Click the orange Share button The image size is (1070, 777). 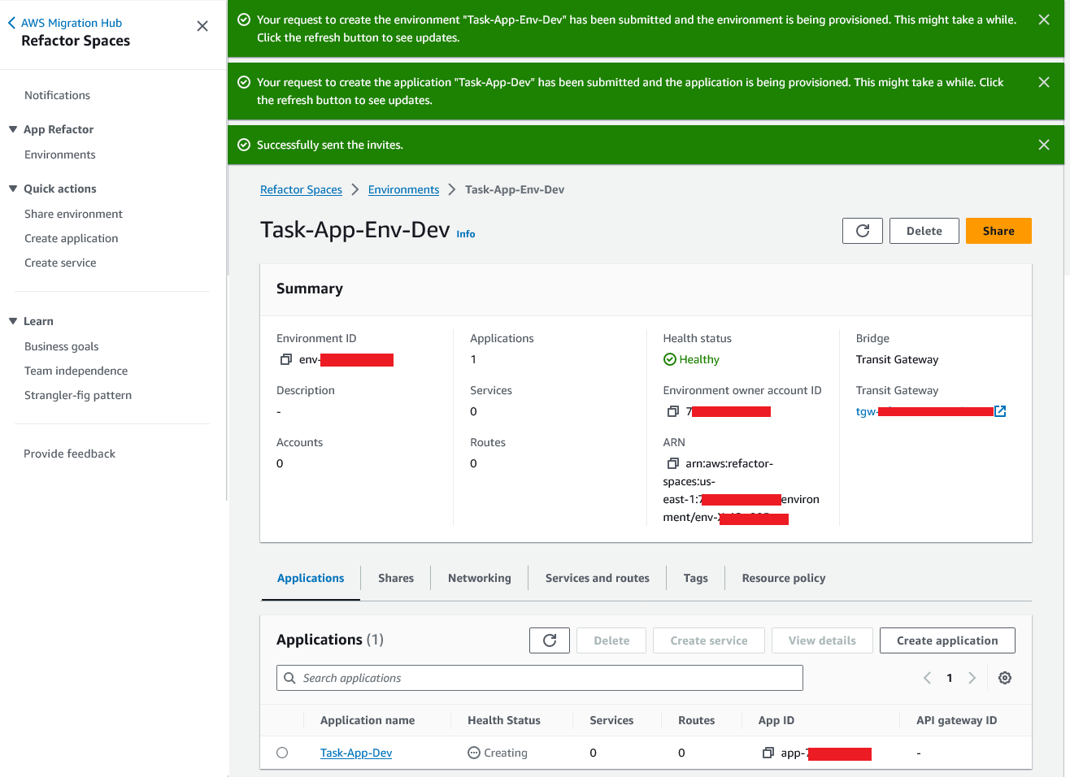pyautogui.click(x=998, y=231)
